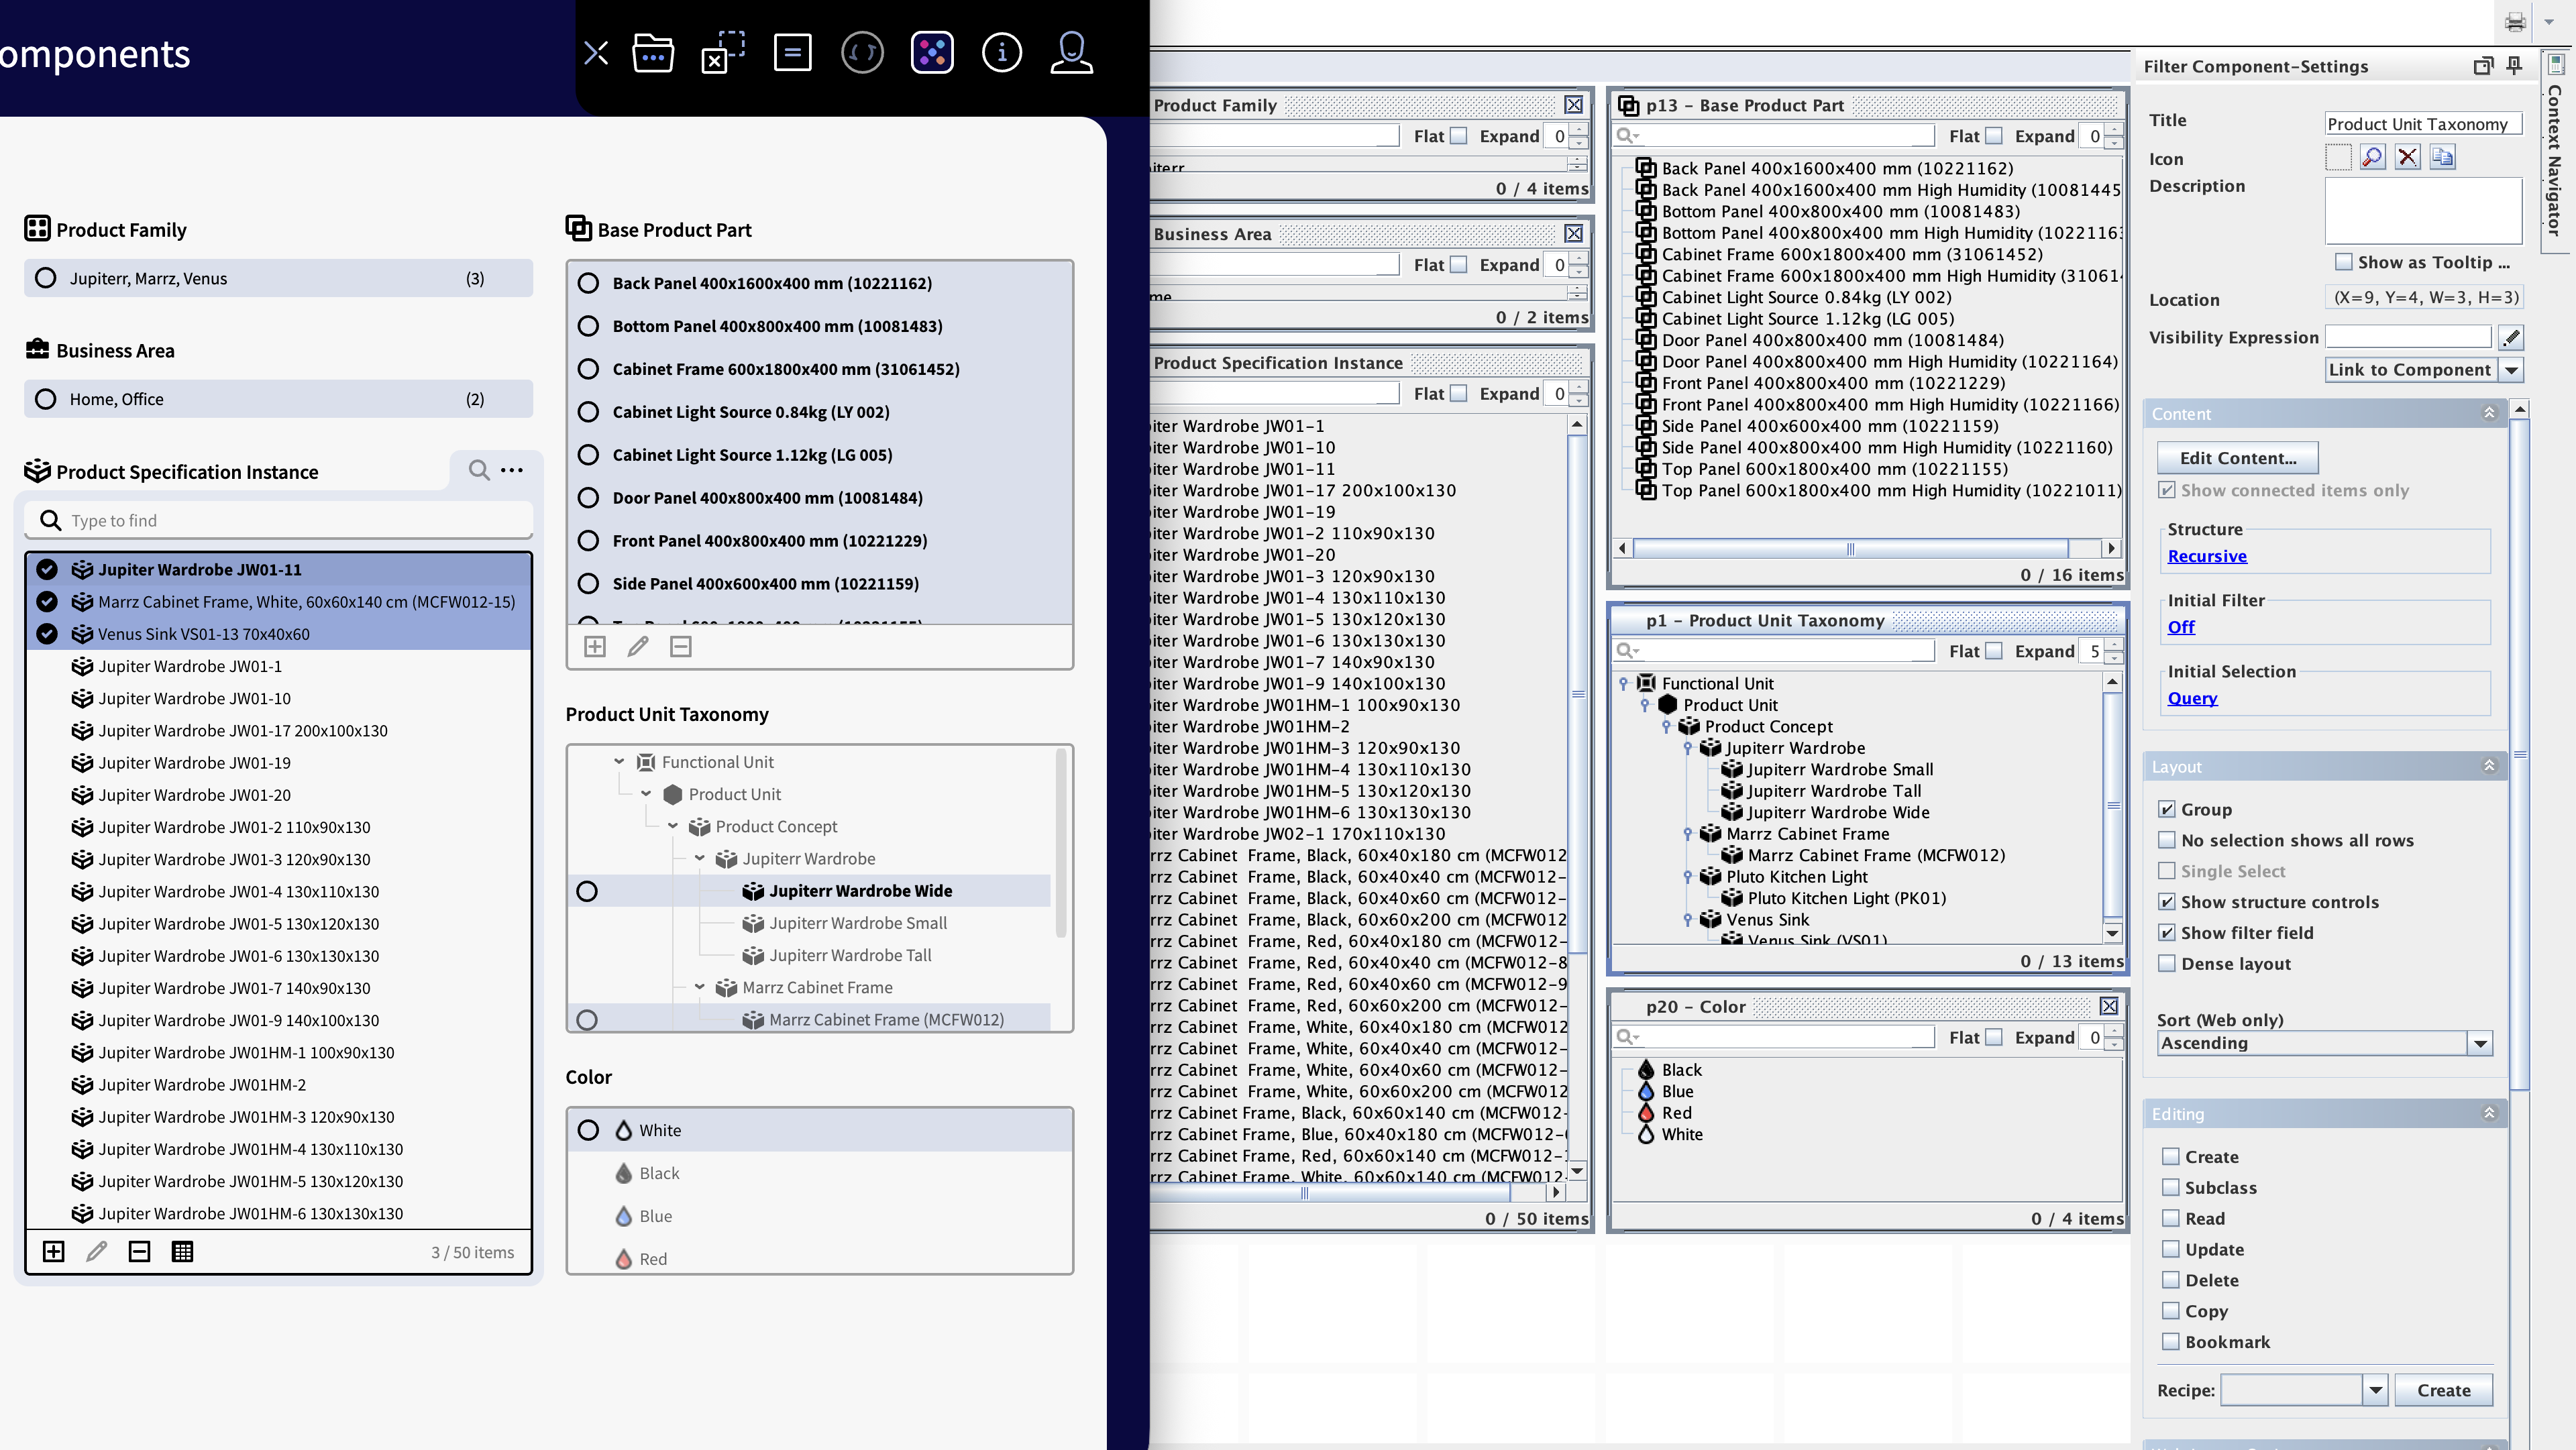The image size is (2576, 1450).
Task: Click table view icon below specification list
Action: [x=182, y=1251]
